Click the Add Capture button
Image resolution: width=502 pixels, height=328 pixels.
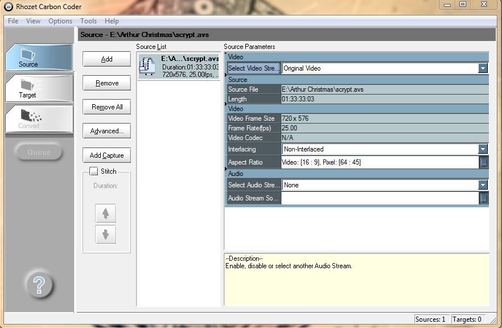click(x=106, y=155)
